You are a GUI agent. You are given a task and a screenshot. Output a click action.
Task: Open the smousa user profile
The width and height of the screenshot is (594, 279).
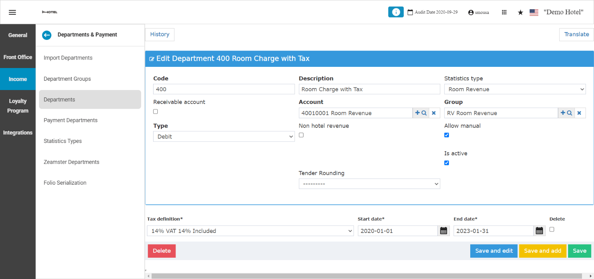[478, 12]
